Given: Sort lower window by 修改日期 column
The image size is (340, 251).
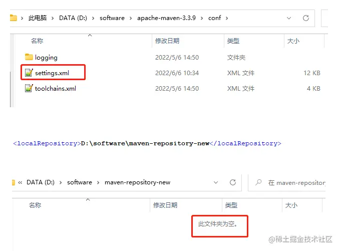Looking at the screenshot, I should click(165, 205).
